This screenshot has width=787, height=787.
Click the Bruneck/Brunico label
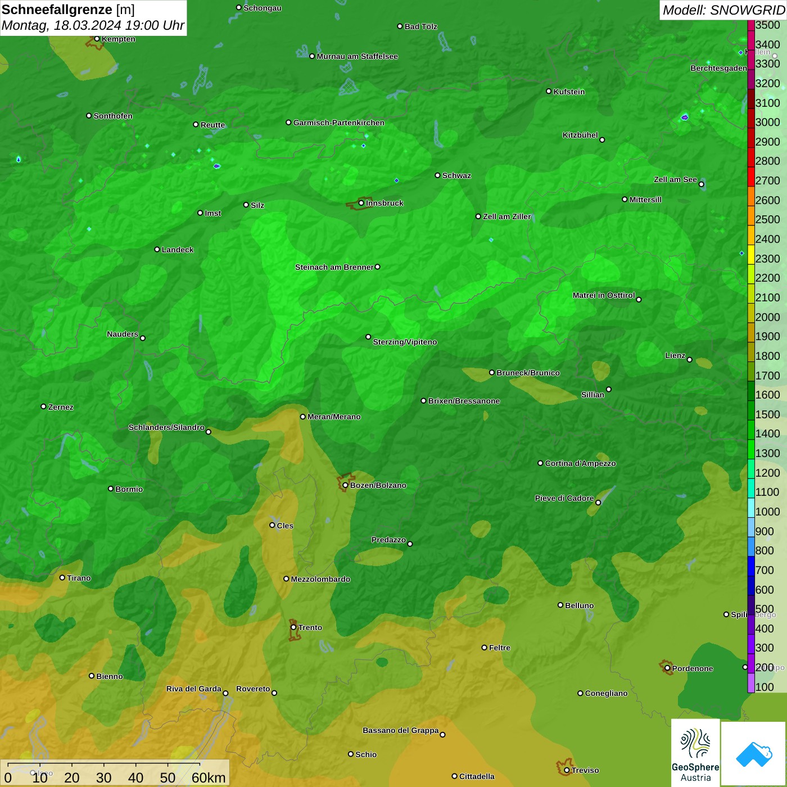click(528, 373)
